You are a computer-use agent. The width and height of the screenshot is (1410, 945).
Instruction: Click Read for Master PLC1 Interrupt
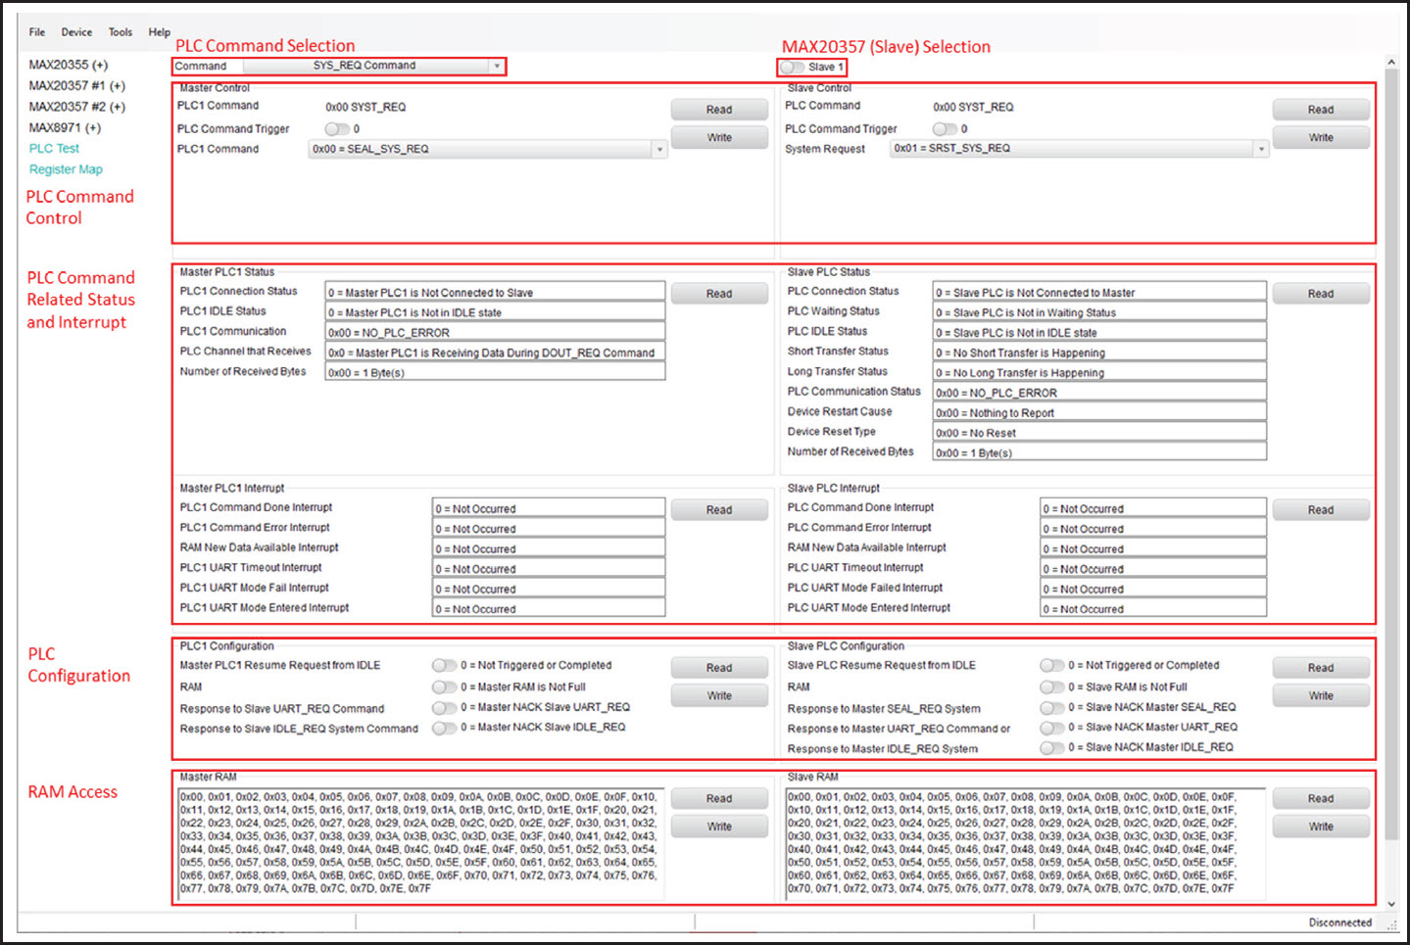click(x=719, y=510)
